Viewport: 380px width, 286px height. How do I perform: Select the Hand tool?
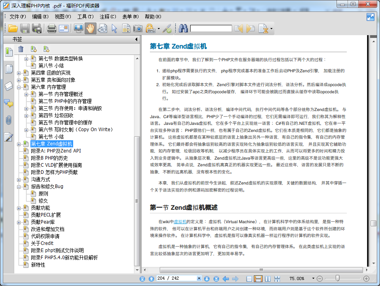(91, 28)
